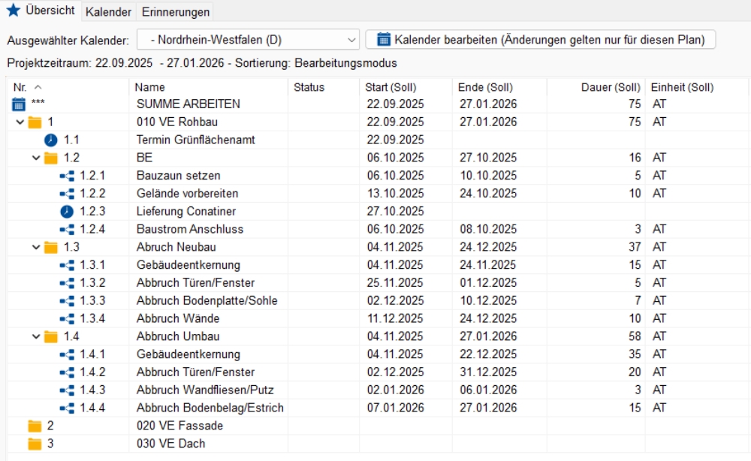751x461 pixels.
Task: Click folder icon of 010 VE Rohbau
Action: coord(35,122)
